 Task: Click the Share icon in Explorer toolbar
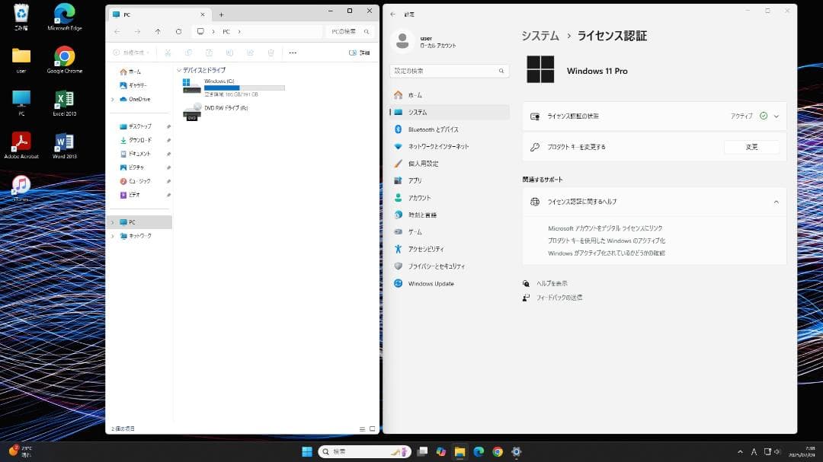251,53
